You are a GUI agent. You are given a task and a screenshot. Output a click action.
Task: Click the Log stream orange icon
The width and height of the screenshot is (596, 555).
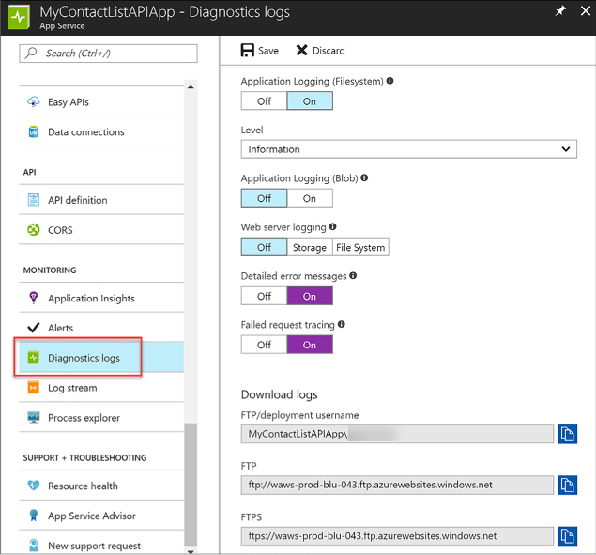pos(34,387)
